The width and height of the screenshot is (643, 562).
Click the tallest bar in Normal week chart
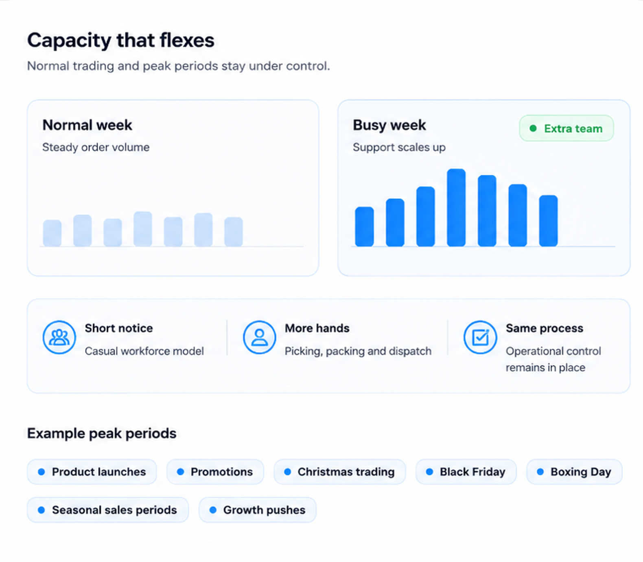click(143, 229)
